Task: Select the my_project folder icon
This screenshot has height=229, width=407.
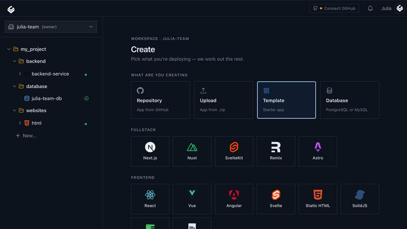Action: click(16, 49)
